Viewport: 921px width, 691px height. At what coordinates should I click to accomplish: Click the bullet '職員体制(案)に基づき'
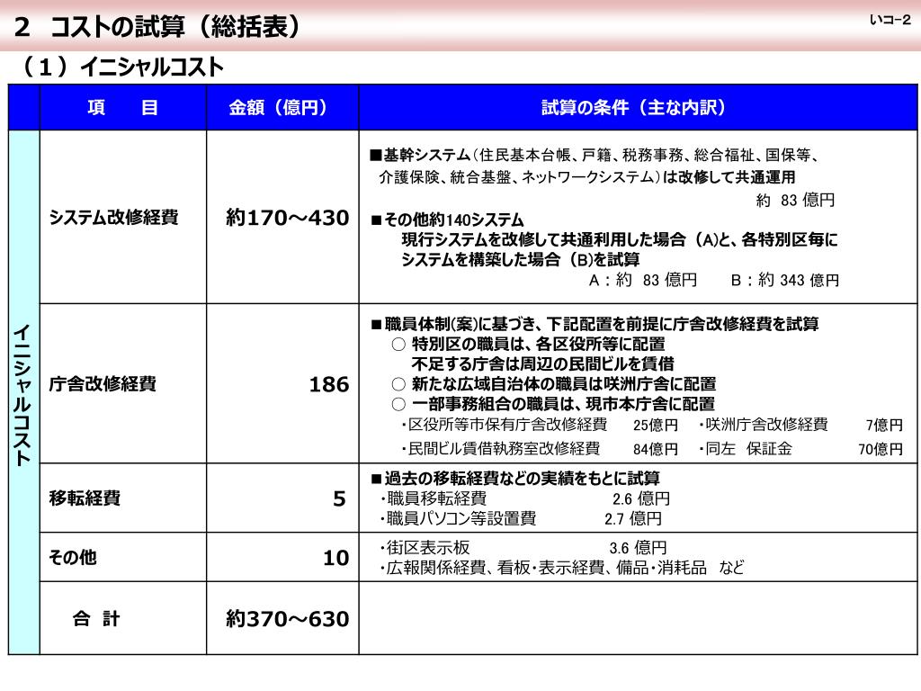[595, 324]
